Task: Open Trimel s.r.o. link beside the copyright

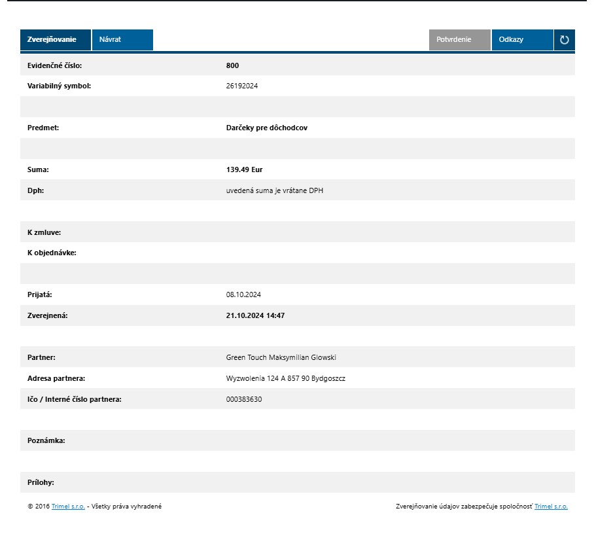Action: (68, 507)
